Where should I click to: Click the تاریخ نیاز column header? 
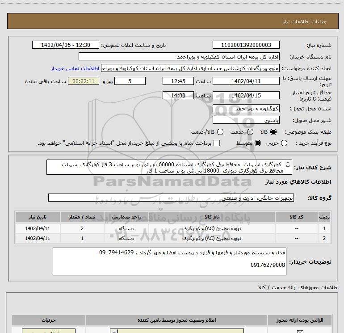point(38,217)
